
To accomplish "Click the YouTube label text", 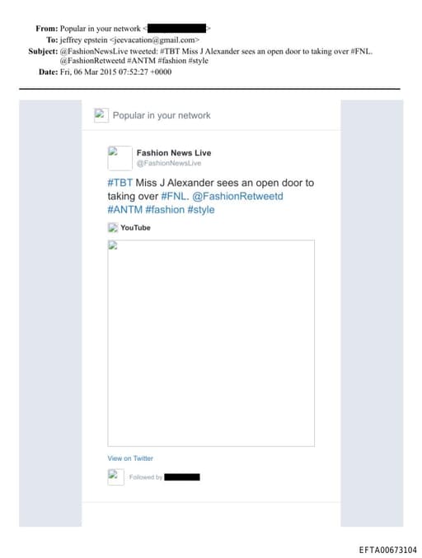I will click(x=135, y=227).
